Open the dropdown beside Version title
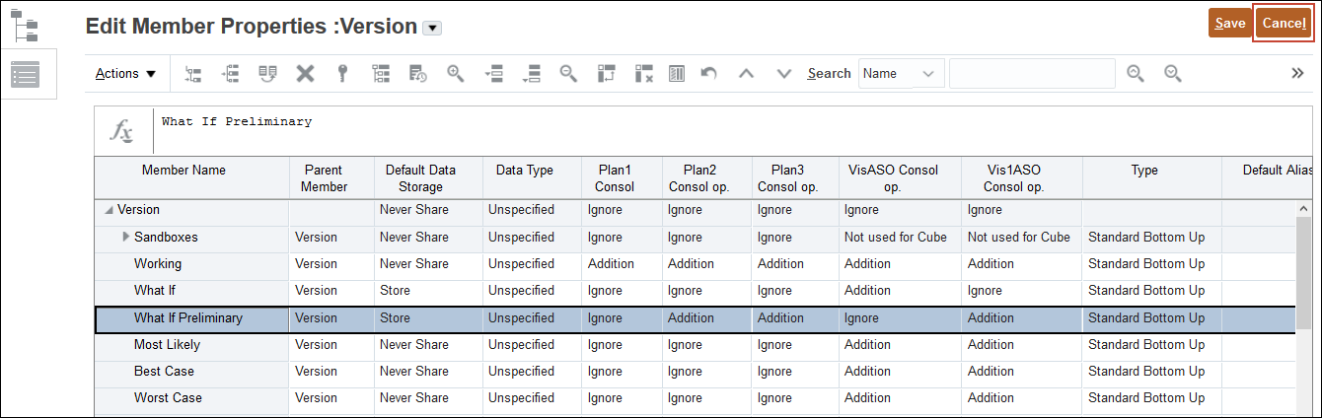Screen dimensions: 1322x418 431,28
